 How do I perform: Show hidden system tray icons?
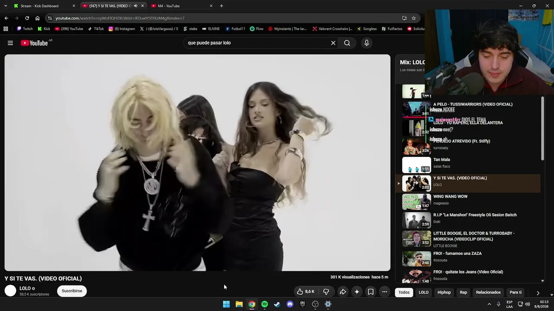489,304
